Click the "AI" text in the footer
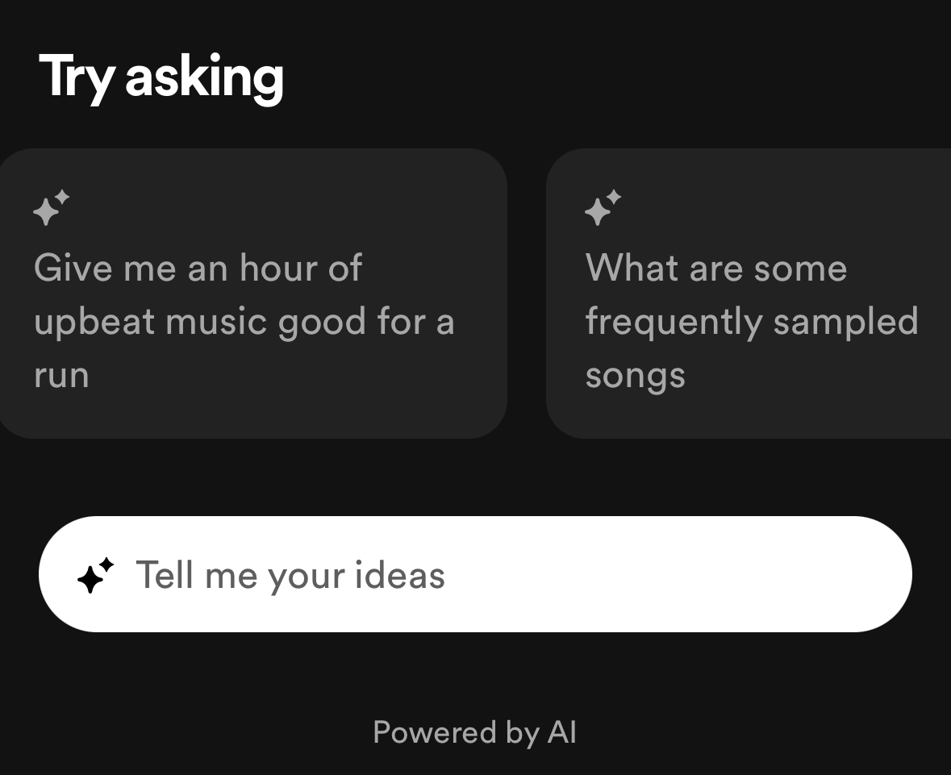The image size is (951, 775). [x=561, y=732]
